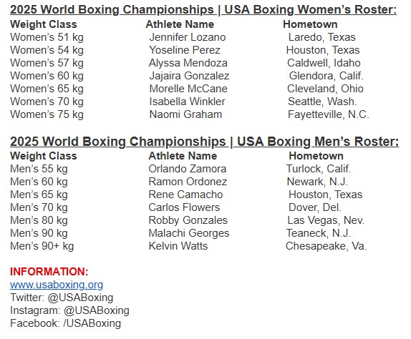Click the Women's Roster heading
The width and height of the screenshot is (411, 339).
(203, 10)
